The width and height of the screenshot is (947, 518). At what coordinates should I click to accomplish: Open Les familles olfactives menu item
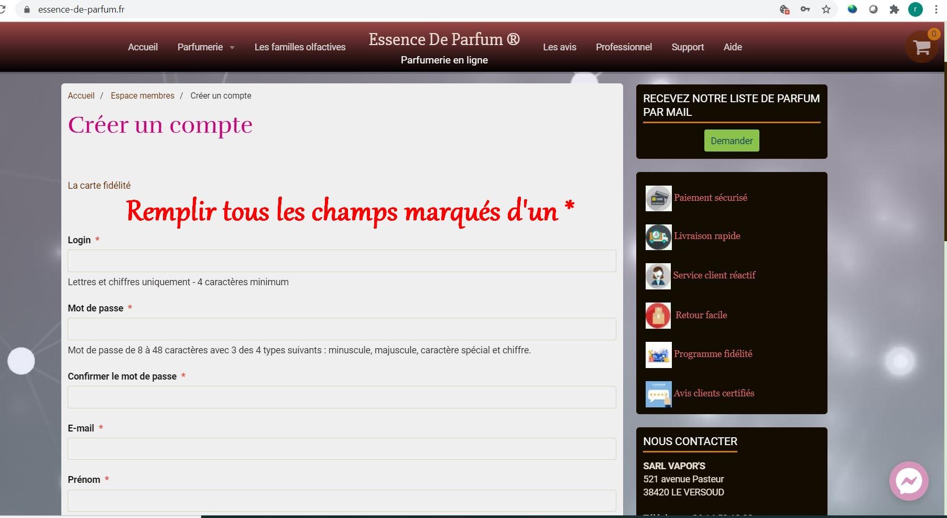pyautogui.click(x=300, y=47)
